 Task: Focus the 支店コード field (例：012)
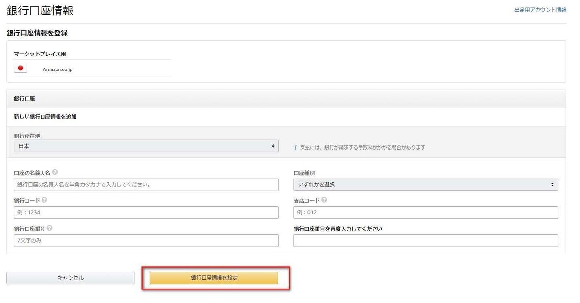pos(426,212)
